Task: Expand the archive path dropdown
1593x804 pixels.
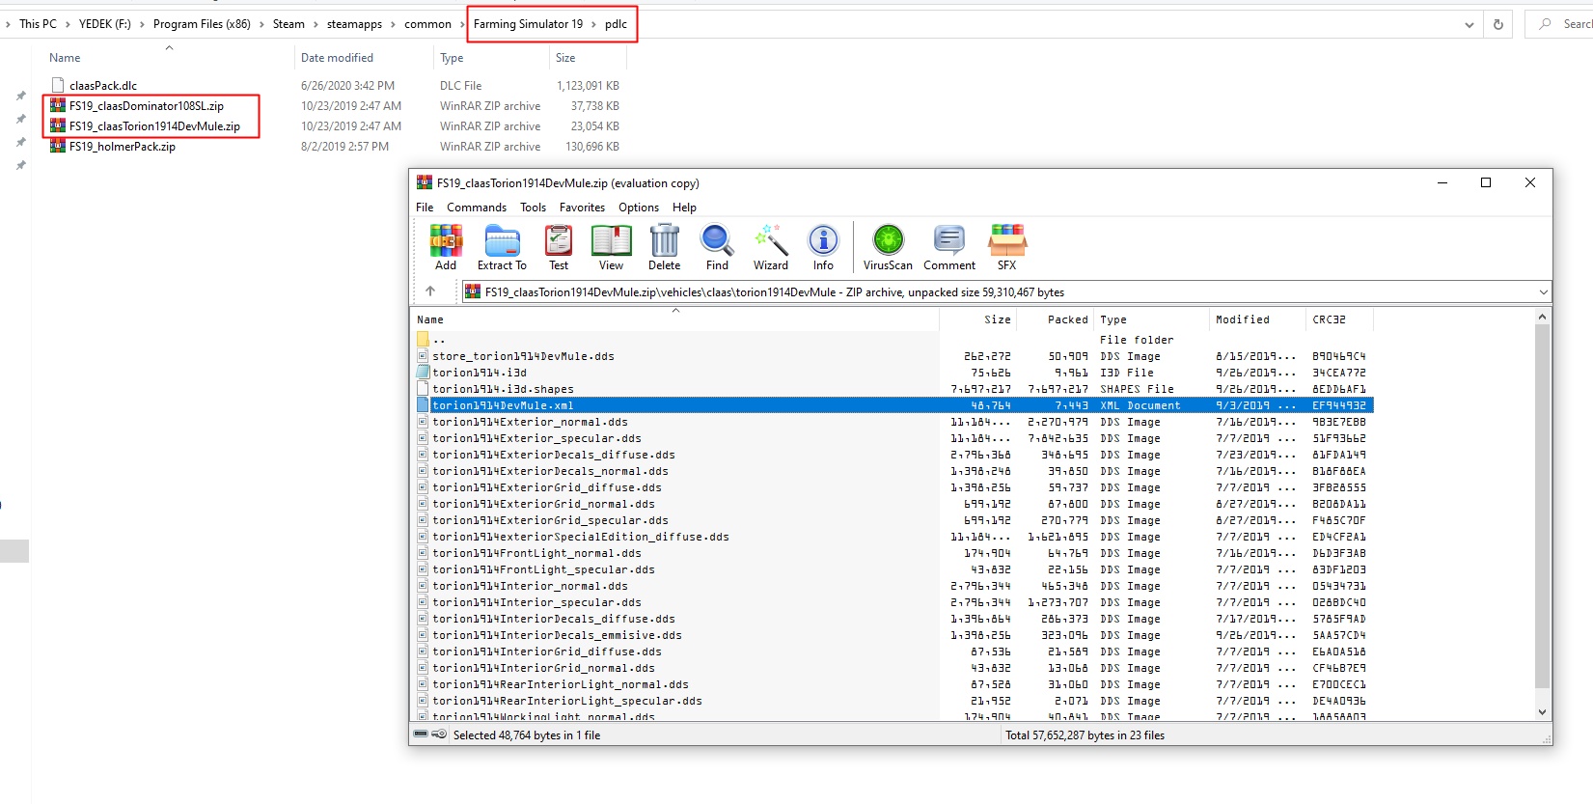Action: pyautogui.click(x=1543, y=292)
